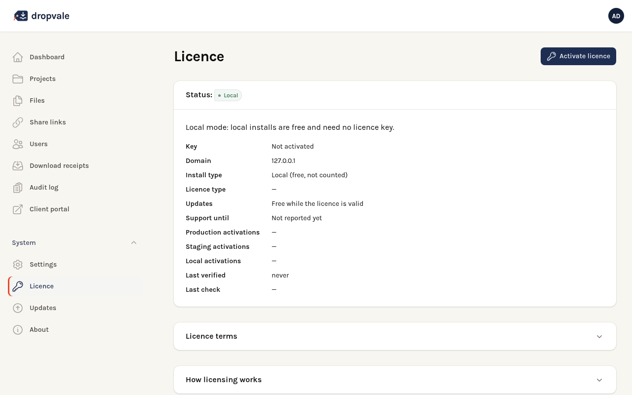Open the AD user avatar menu
The width and height of the screenshot is (632, 395).
coord(616,16)
